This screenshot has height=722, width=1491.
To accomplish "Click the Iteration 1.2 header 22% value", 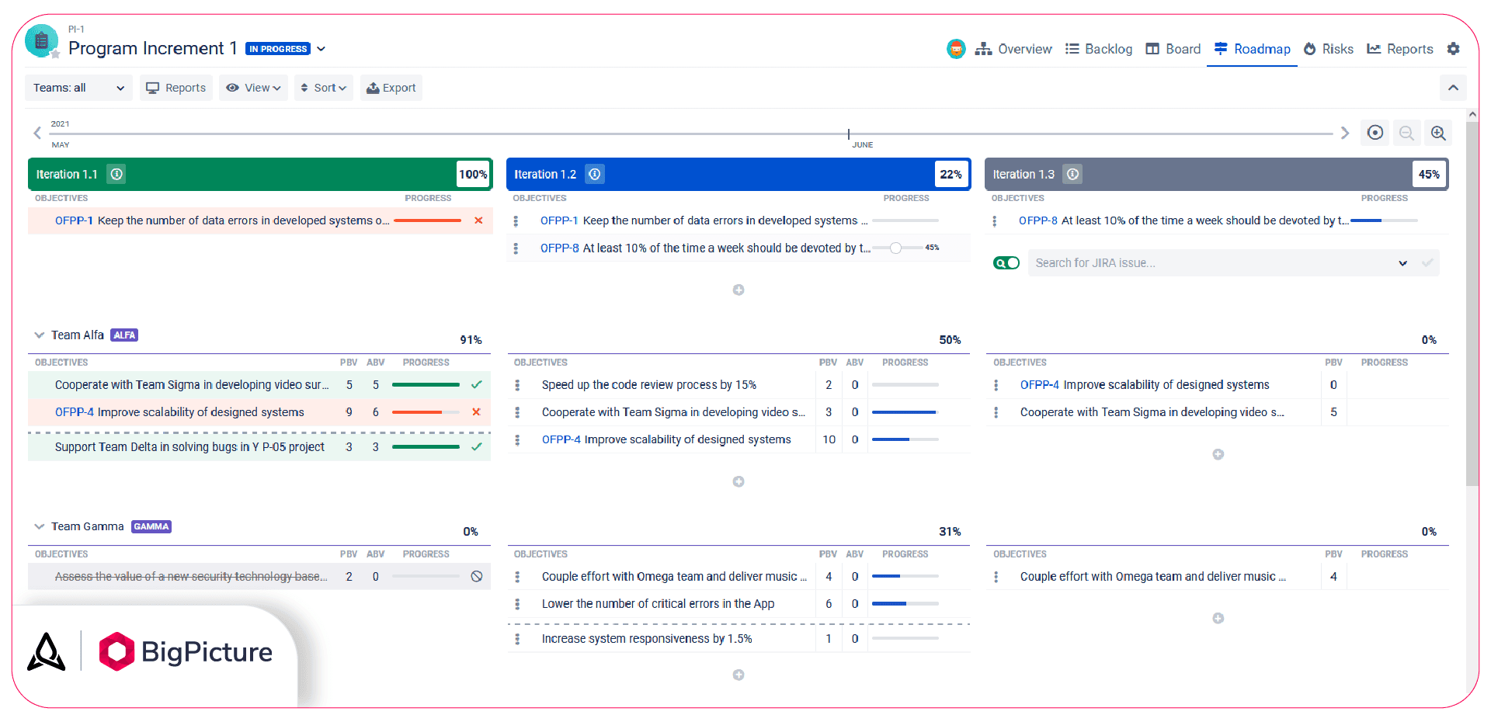I will click(x=951, y=174).
